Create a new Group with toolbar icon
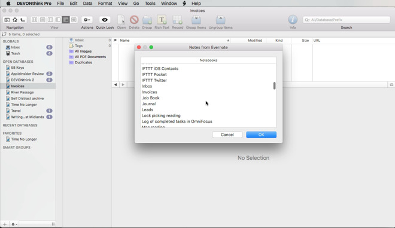The image size is (395, 228). click(x=147, y=20)
